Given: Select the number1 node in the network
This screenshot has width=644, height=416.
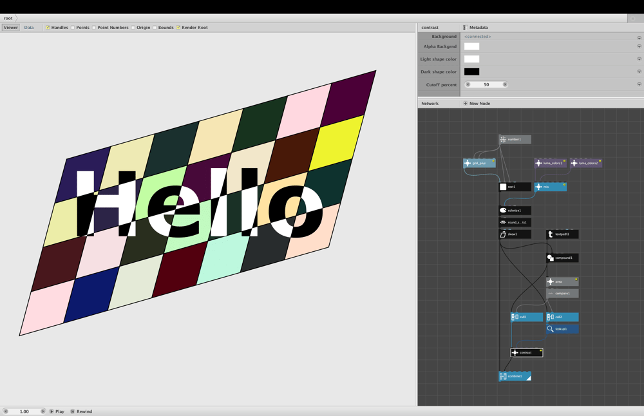Looking at the screenshot, I should (515, 140).
